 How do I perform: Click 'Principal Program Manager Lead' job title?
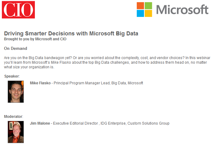[81, 83]
